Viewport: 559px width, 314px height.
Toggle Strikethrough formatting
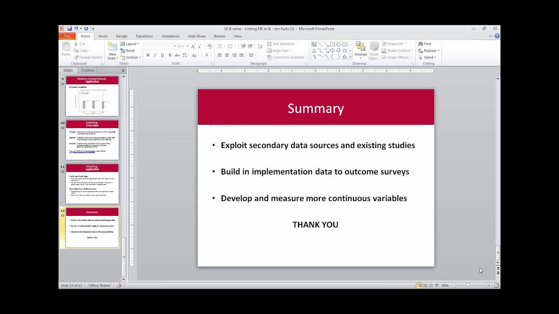point(177,55)
